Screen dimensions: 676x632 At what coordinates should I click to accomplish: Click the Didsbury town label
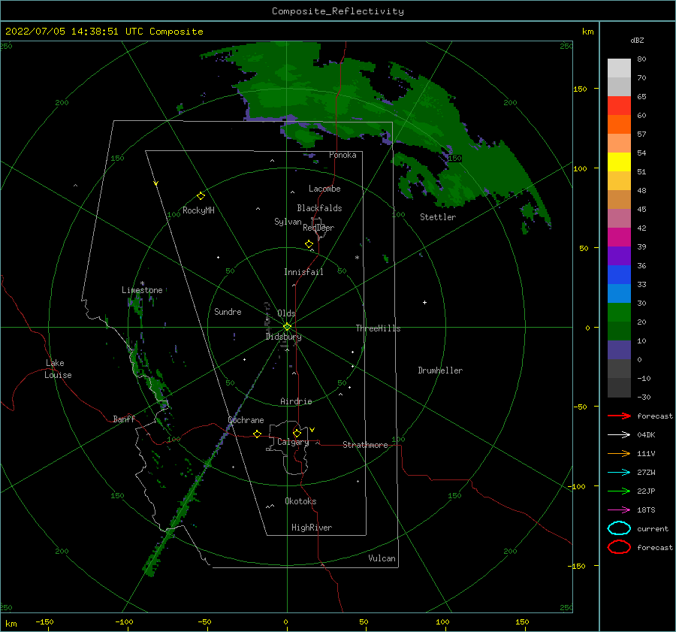[283, 337]
